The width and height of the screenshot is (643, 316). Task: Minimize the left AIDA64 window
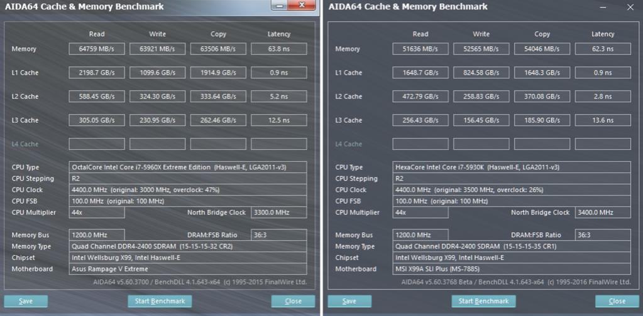tap(280, 5)
